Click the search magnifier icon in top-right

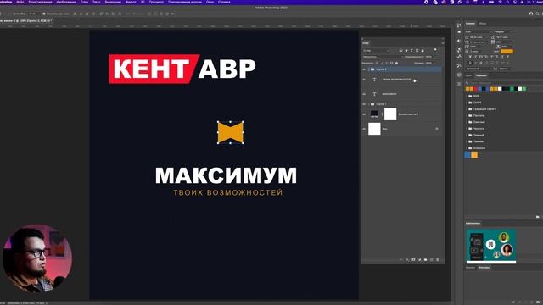[x=537, y=14]
